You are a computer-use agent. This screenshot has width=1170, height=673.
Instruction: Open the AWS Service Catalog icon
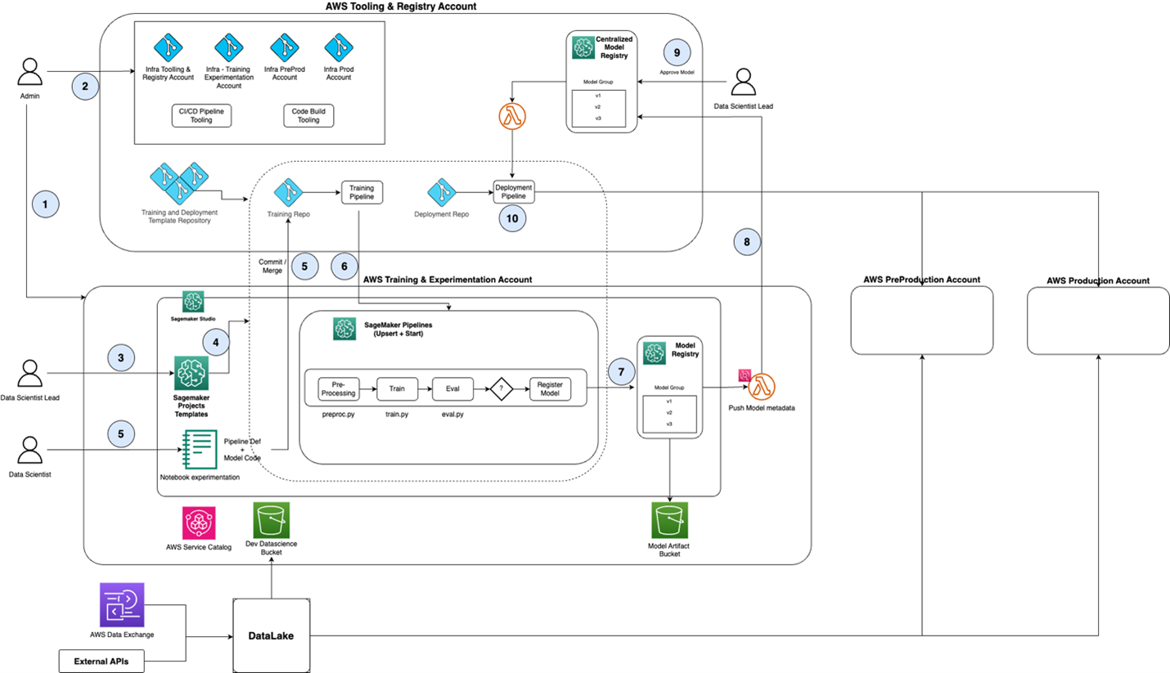(200, 523)
